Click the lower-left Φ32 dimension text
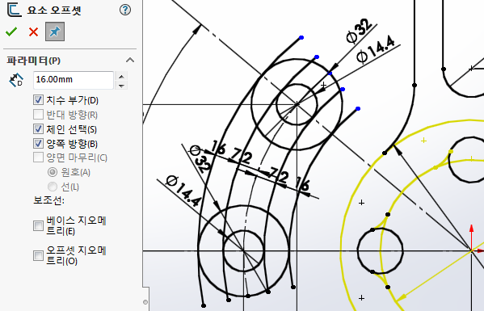The height and width of the screenshot is (311, 484). coord(200,159)
